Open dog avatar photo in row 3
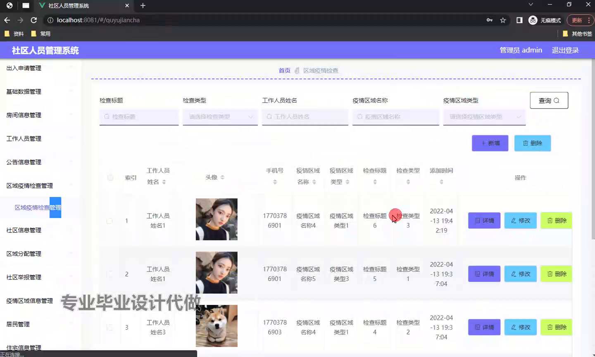This screenshot has width=595, height=357. coord(217,326)
